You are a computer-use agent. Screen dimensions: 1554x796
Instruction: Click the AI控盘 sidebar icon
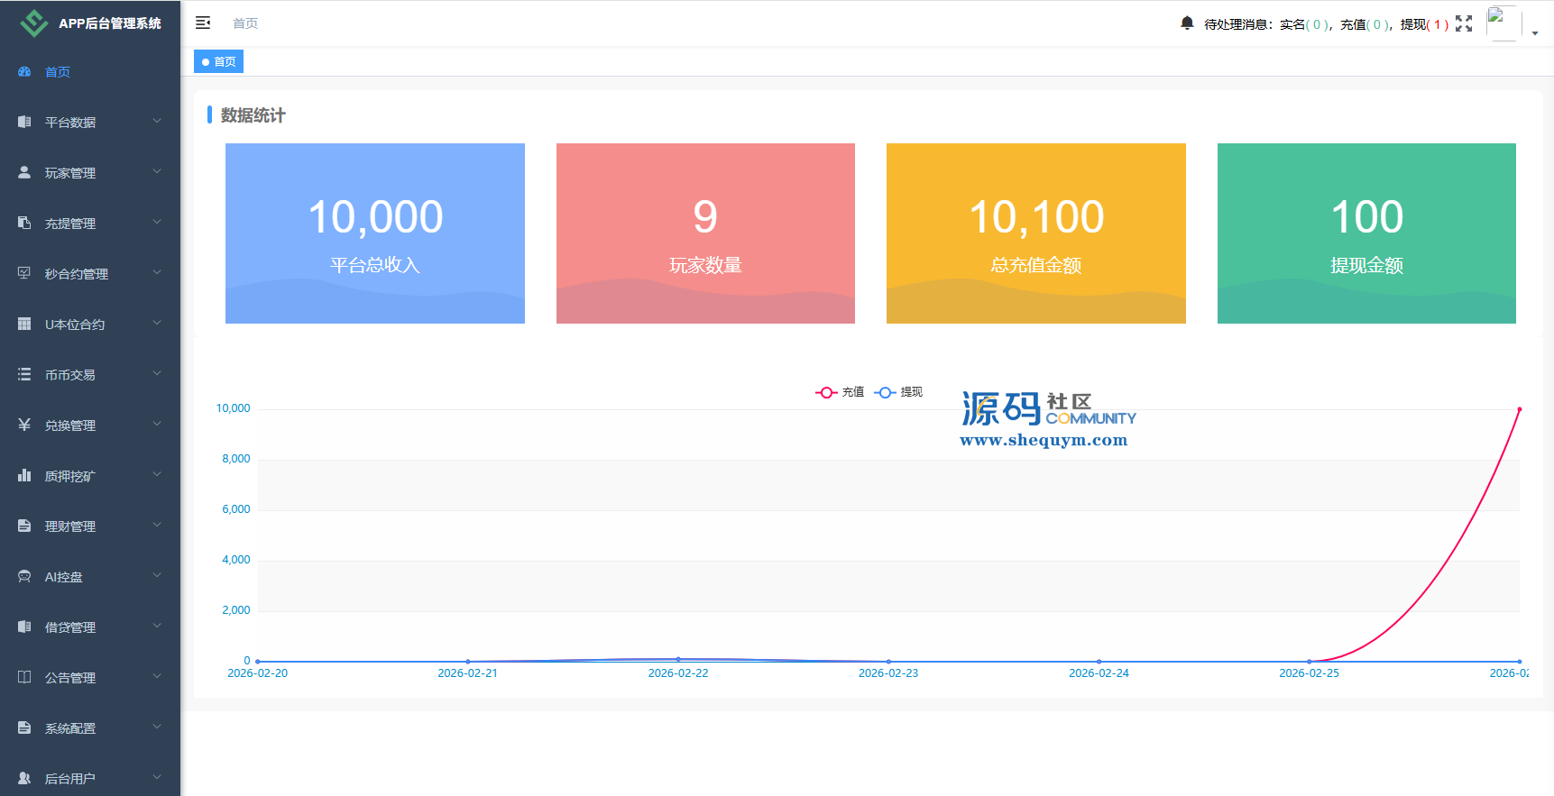tap(24, 576)
